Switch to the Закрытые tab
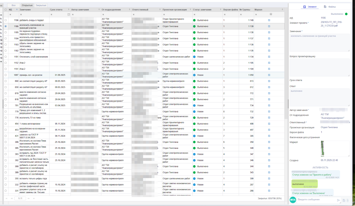 tap(41, 5)
